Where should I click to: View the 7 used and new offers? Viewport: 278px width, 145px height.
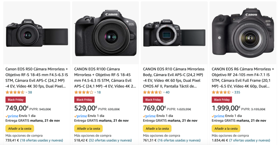pos(249,140)
